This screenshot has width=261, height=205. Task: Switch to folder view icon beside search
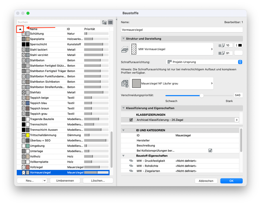[104, 22]
